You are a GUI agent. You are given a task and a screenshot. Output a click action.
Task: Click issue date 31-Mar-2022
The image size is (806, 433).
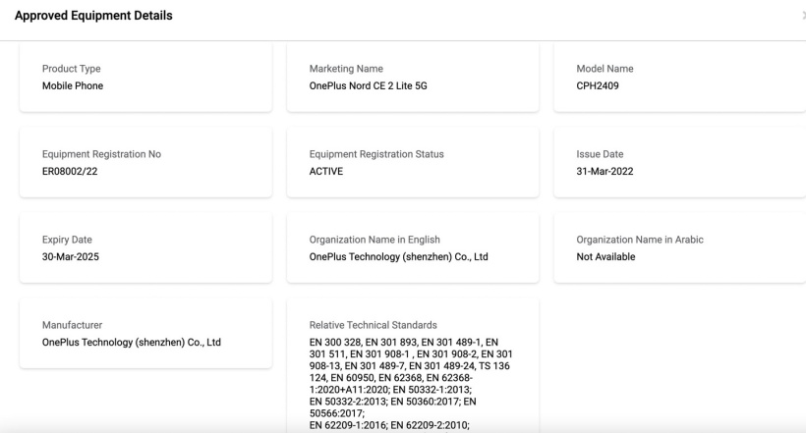click(x=604, y=171)
